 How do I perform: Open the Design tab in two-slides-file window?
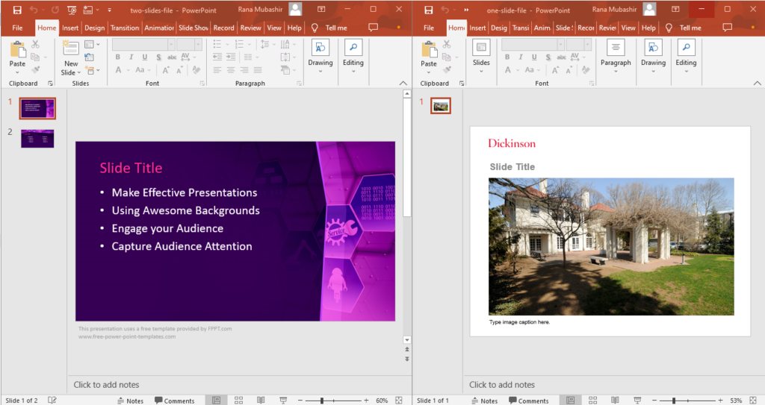pyautogui.click(x=94, y=28)
